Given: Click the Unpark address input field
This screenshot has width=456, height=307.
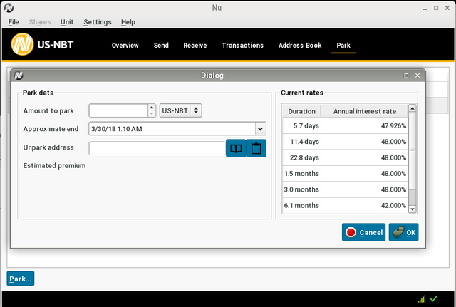Looking at the screenshot, I should [x=157, y=148].
